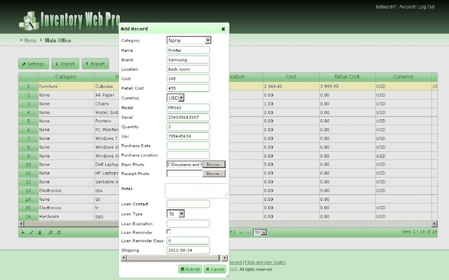
Task: Go to Home in the breadcrumb
Action: click(30, 40)
